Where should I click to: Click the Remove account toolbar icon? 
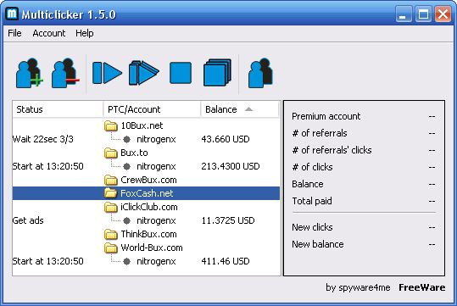click(x=65, y=73)
